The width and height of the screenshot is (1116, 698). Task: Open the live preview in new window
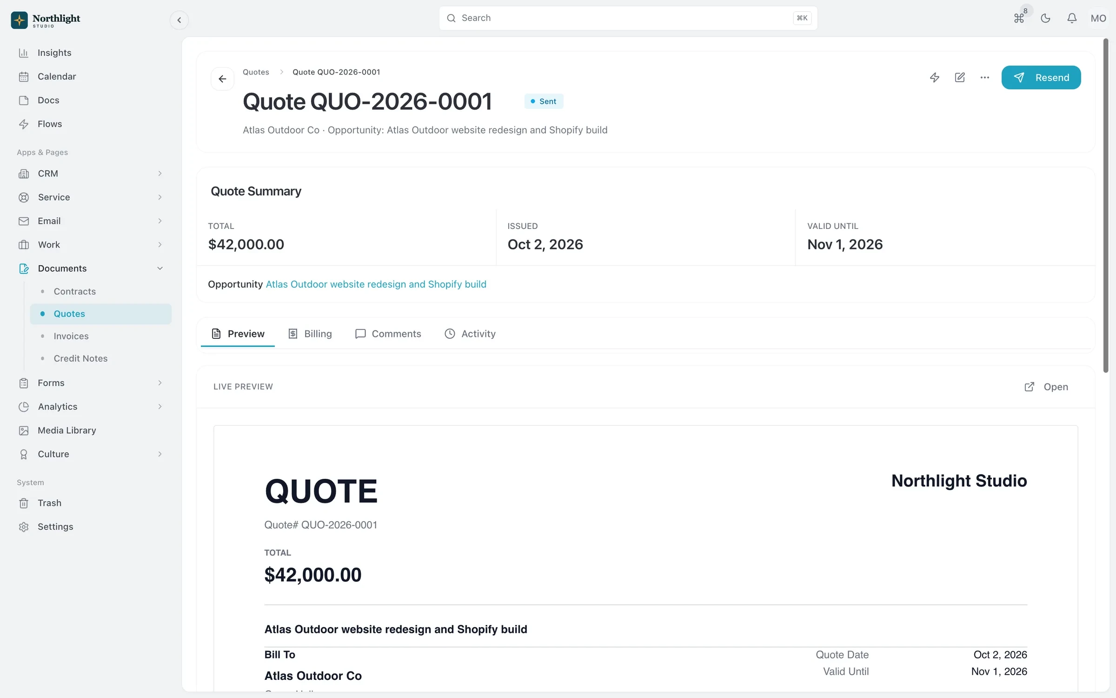(x=1046, y=387)
